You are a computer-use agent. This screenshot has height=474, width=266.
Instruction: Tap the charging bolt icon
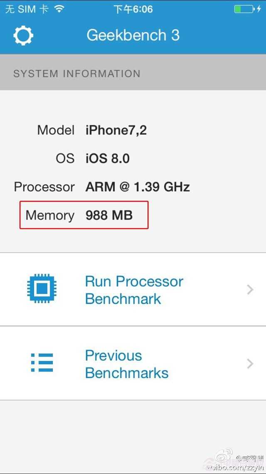point(259,9)
